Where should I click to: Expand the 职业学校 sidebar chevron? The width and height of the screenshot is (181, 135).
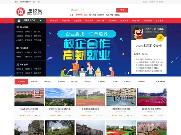point(43,27)
